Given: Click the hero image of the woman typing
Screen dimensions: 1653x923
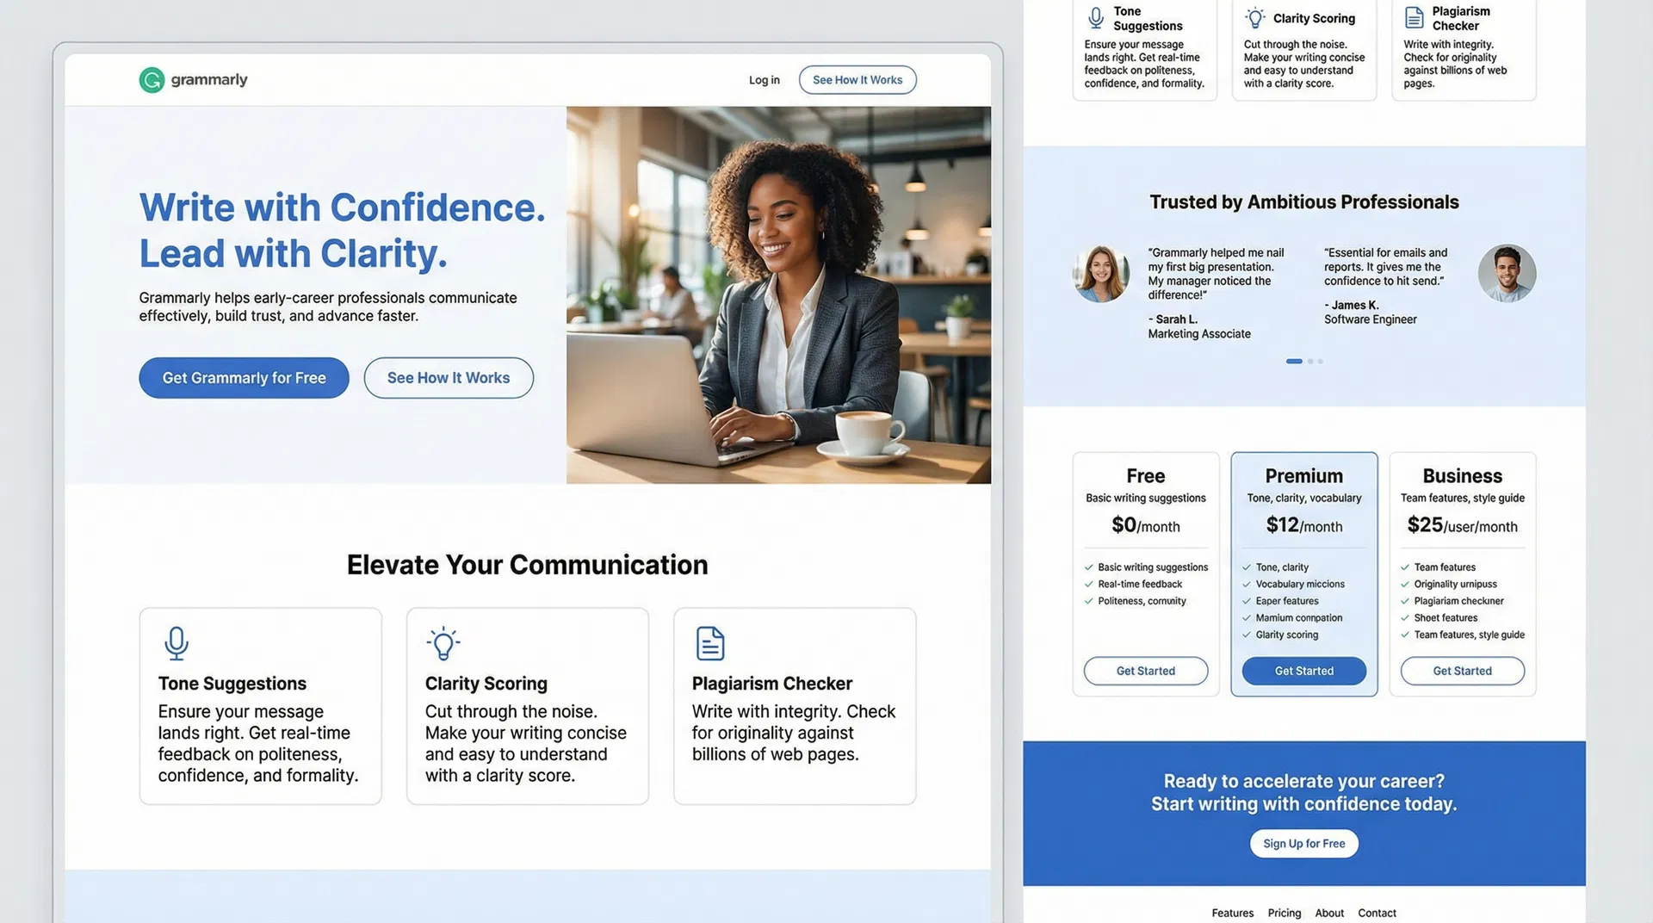Looking at the screenshot, I should point(778,294).
